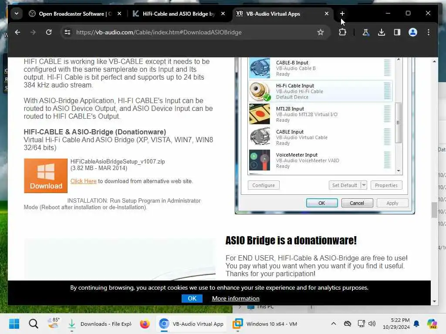This screenshot has width=446, height=334.
Task: Select the Hi-Fi Cable Input device
Action: pos(321,91)
